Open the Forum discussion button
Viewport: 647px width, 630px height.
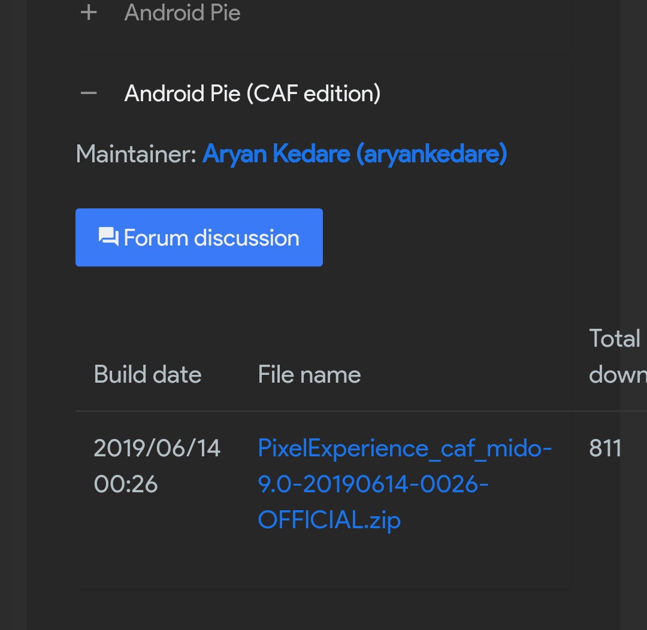click(199, 238)
